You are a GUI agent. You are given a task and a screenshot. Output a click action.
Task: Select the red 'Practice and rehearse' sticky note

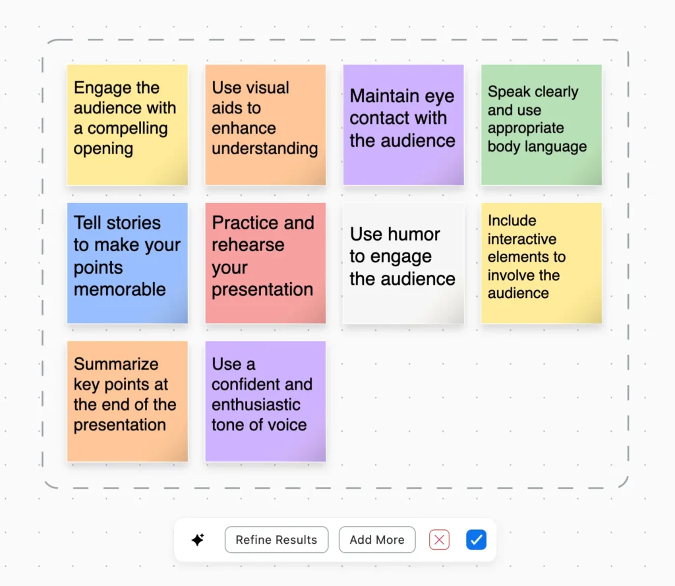[x=265, y=263]
